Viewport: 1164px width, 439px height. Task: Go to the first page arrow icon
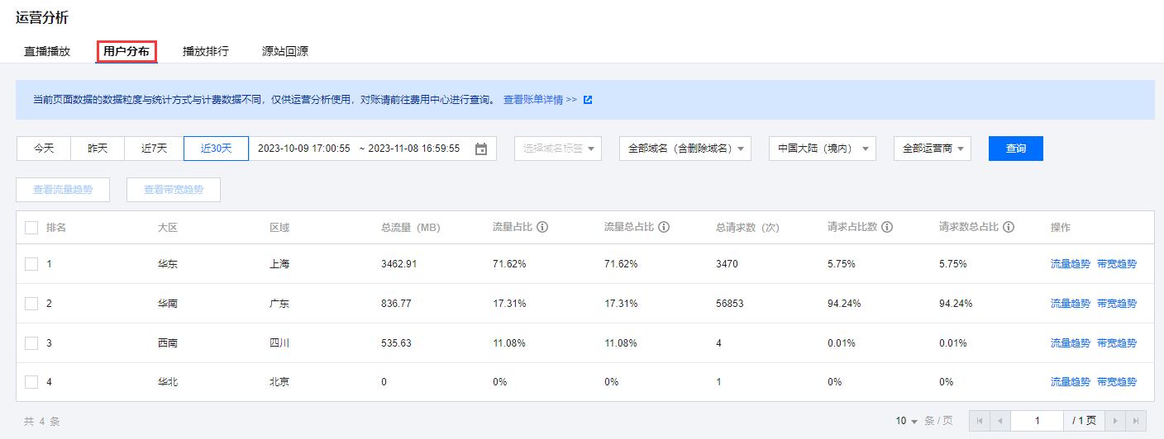pyautogui.click(x=980, y=421)
